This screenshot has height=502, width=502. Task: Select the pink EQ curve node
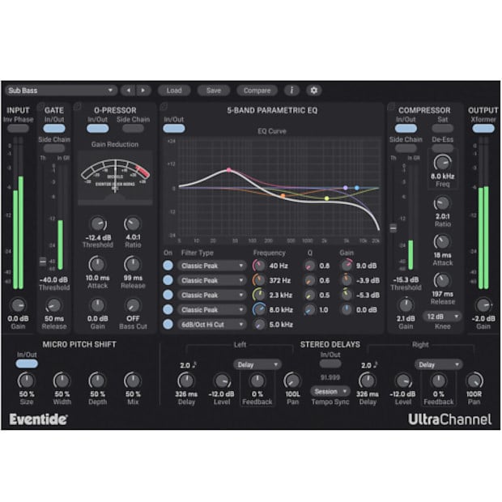pos(229,170)
